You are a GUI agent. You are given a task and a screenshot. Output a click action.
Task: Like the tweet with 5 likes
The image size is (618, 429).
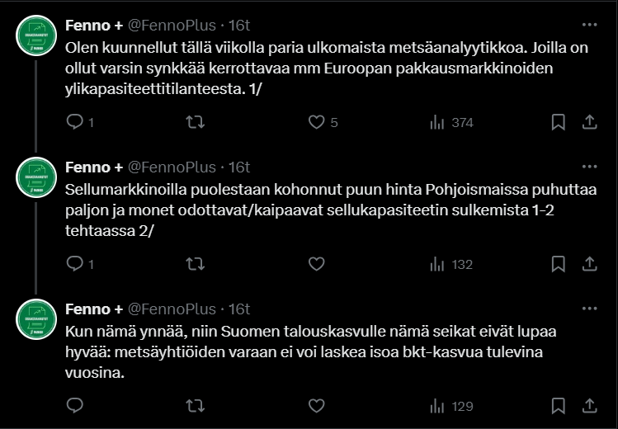(x=316, y=122)
